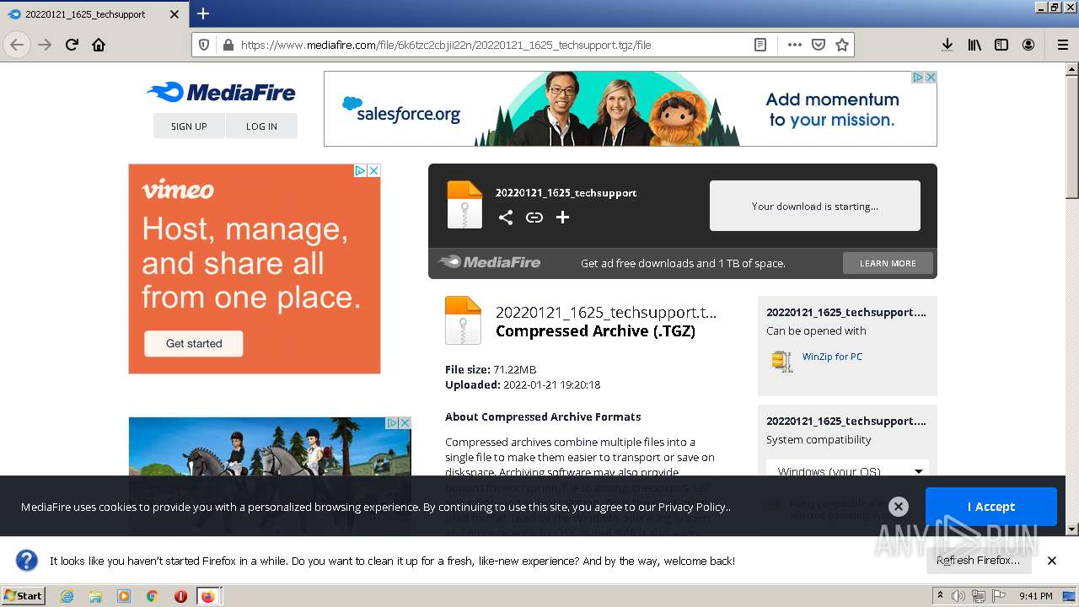Image resolution: width=1079 pixels, height=607 pixels.
Task: Click Firefox icon in taskbar
Action: coord(207,596)
